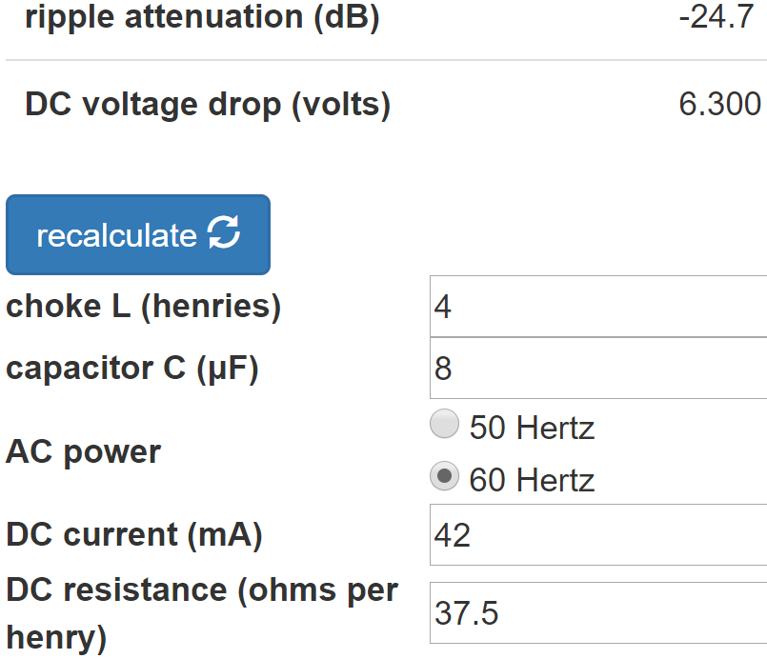
Task: Focus the choke L henries input field
Action: [598, 307]
